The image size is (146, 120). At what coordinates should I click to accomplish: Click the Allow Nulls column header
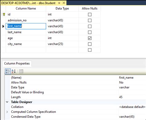(x=90, y=8)
